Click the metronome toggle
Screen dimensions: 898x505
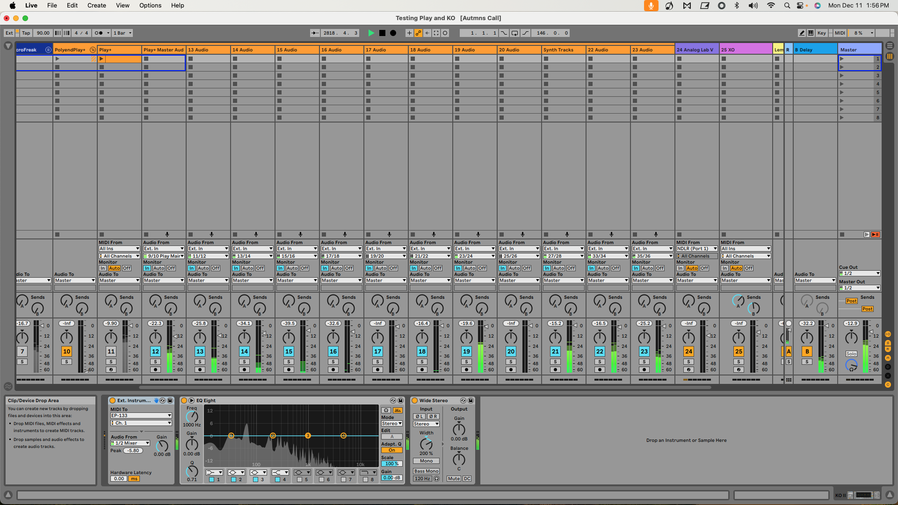(99, 33)
